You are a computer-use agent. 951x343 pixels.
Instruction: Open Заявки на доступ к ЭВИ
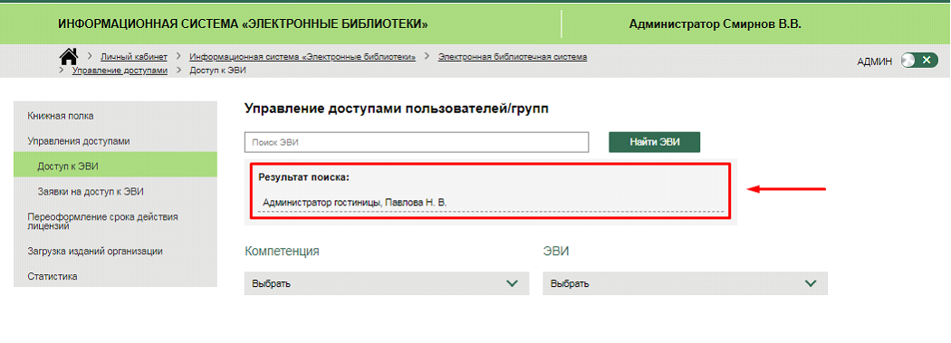click(115, 192)
